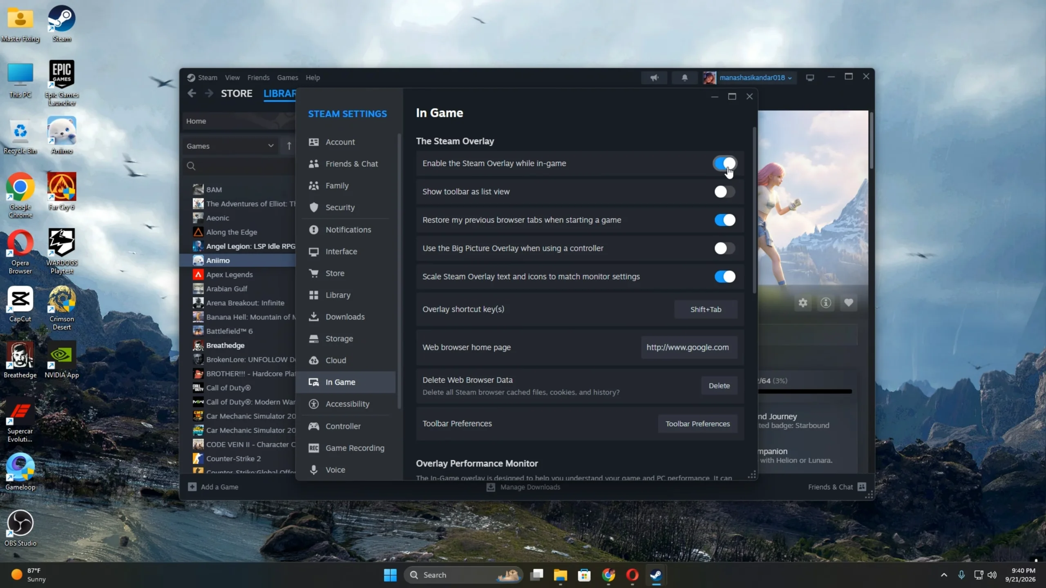Click the settings panel vertical scrollbar
The height and width of the screenshot is (588, 1046).
(754, 210)
